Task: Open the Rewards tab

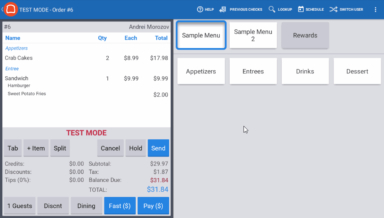Action: tap(305, 35)
